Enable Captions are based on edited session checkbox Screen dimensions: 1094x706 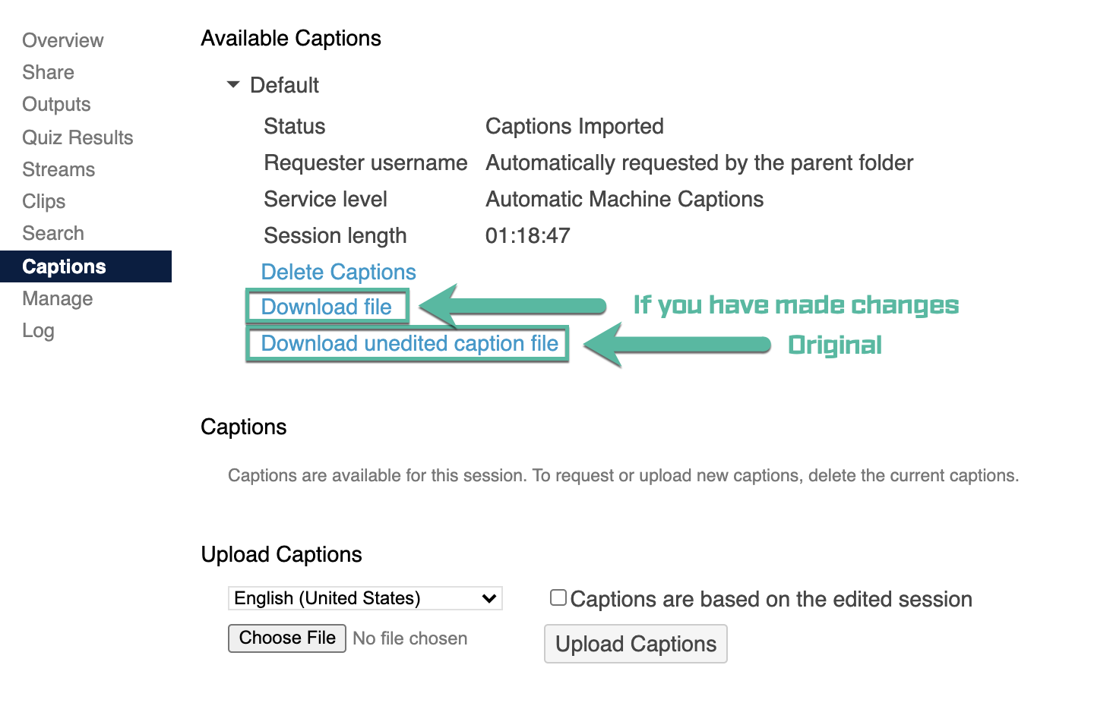pyautogui.click(x=558, y=598)
